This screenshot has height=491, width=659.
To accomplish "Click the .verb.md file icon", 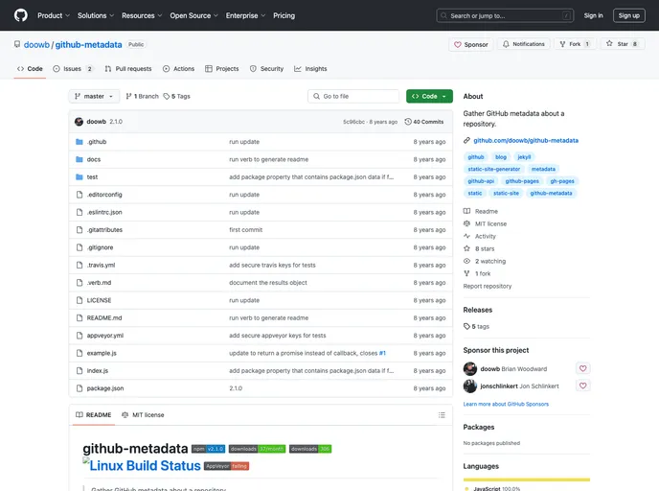I will tap(80, 283).
